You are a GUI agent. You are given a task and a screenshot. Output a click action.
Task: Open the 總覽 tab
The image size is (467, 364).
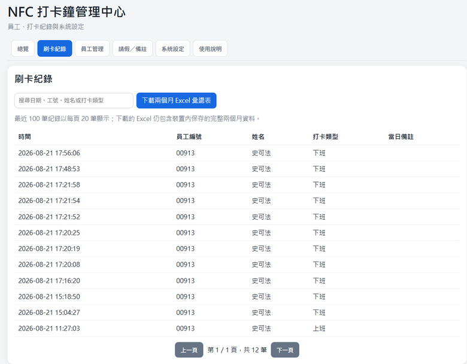23,48
